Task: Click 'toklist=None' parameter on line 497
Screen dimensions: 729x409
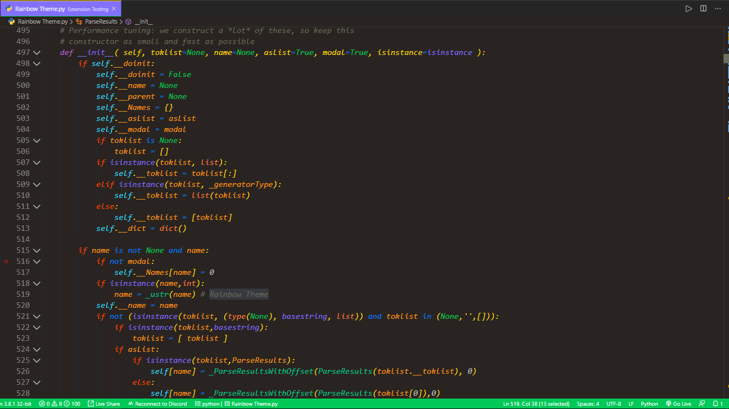Action: point(177,52)
